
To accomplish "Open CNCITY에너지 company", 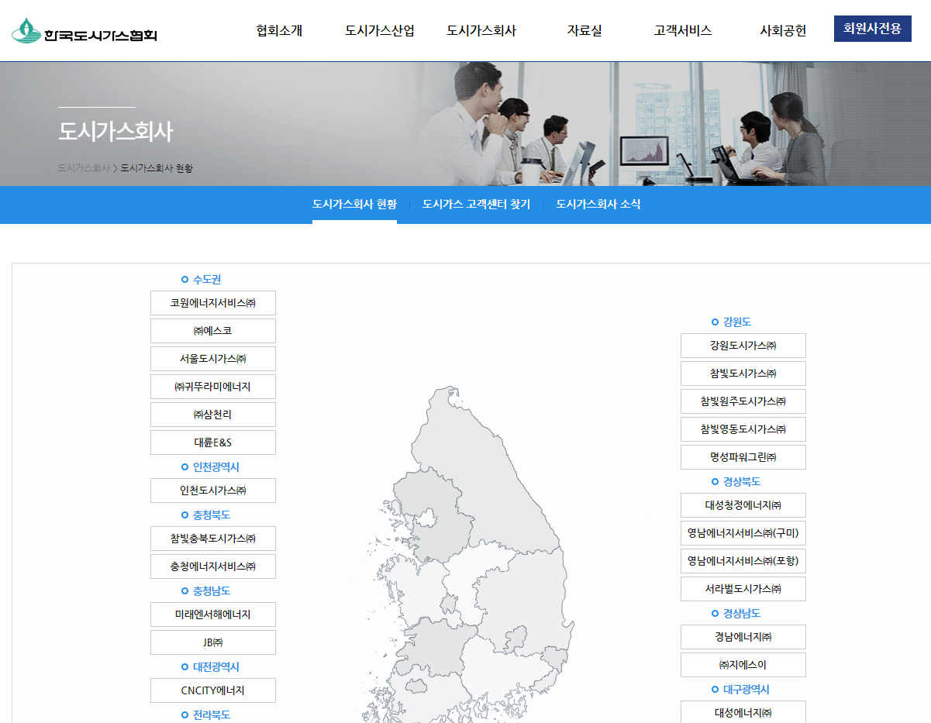I will click(213, 690).
